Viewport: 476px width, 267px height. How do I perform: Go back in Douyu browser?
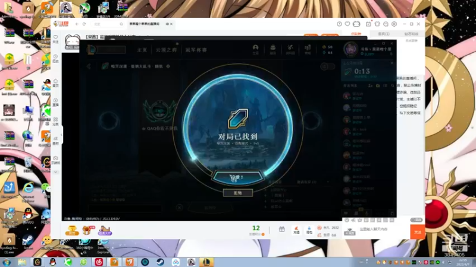[x=77, y=24]
